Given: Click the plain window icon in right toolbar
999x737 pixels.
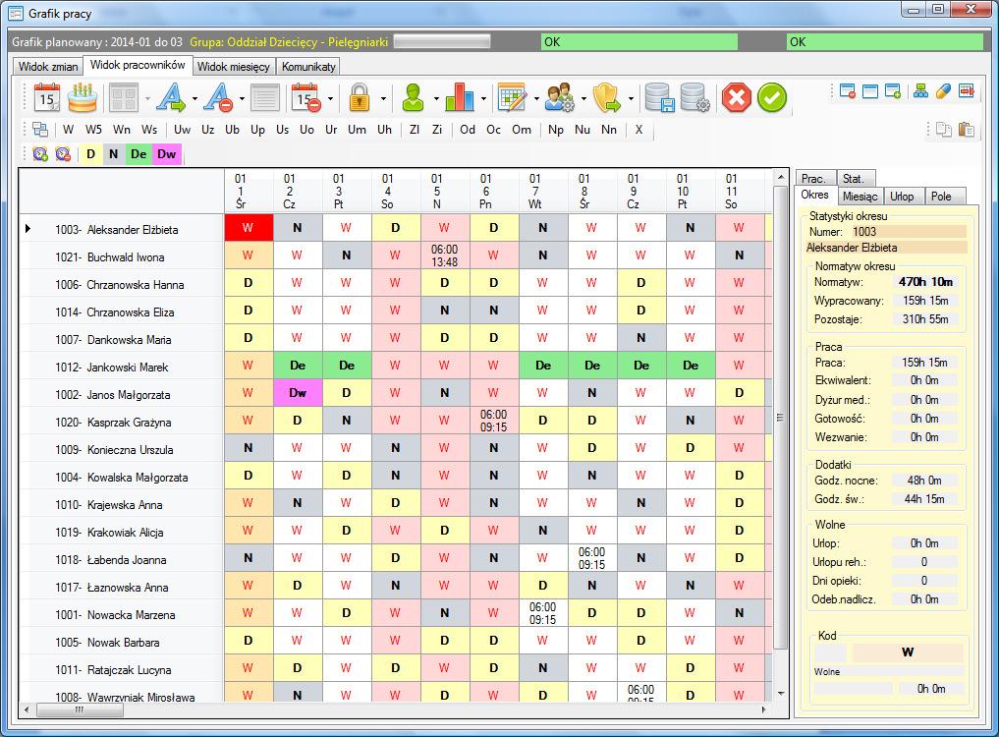Looking at the screenshot, I should pyautogui.click(x=870, y=91).
